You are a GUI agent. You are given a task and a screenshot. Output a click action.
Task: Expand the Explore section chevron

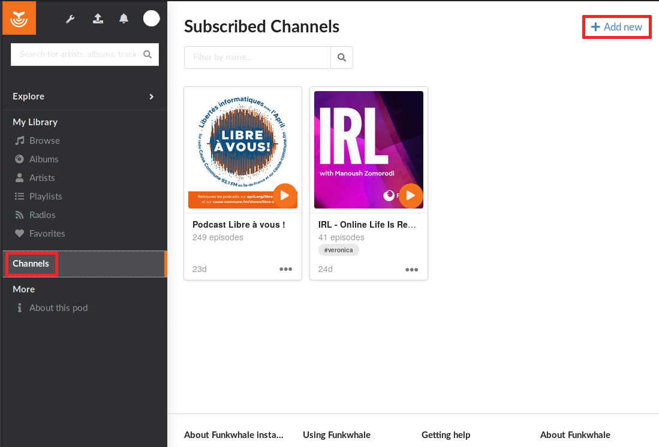pyautogui.click(x=151, y=96)
